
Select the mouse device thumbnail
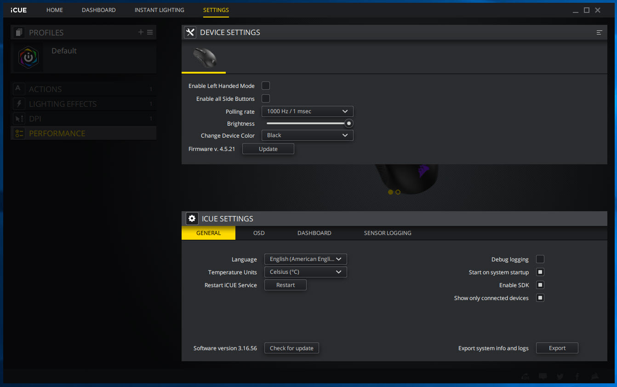pyautogui.click(x=204, y=58)
